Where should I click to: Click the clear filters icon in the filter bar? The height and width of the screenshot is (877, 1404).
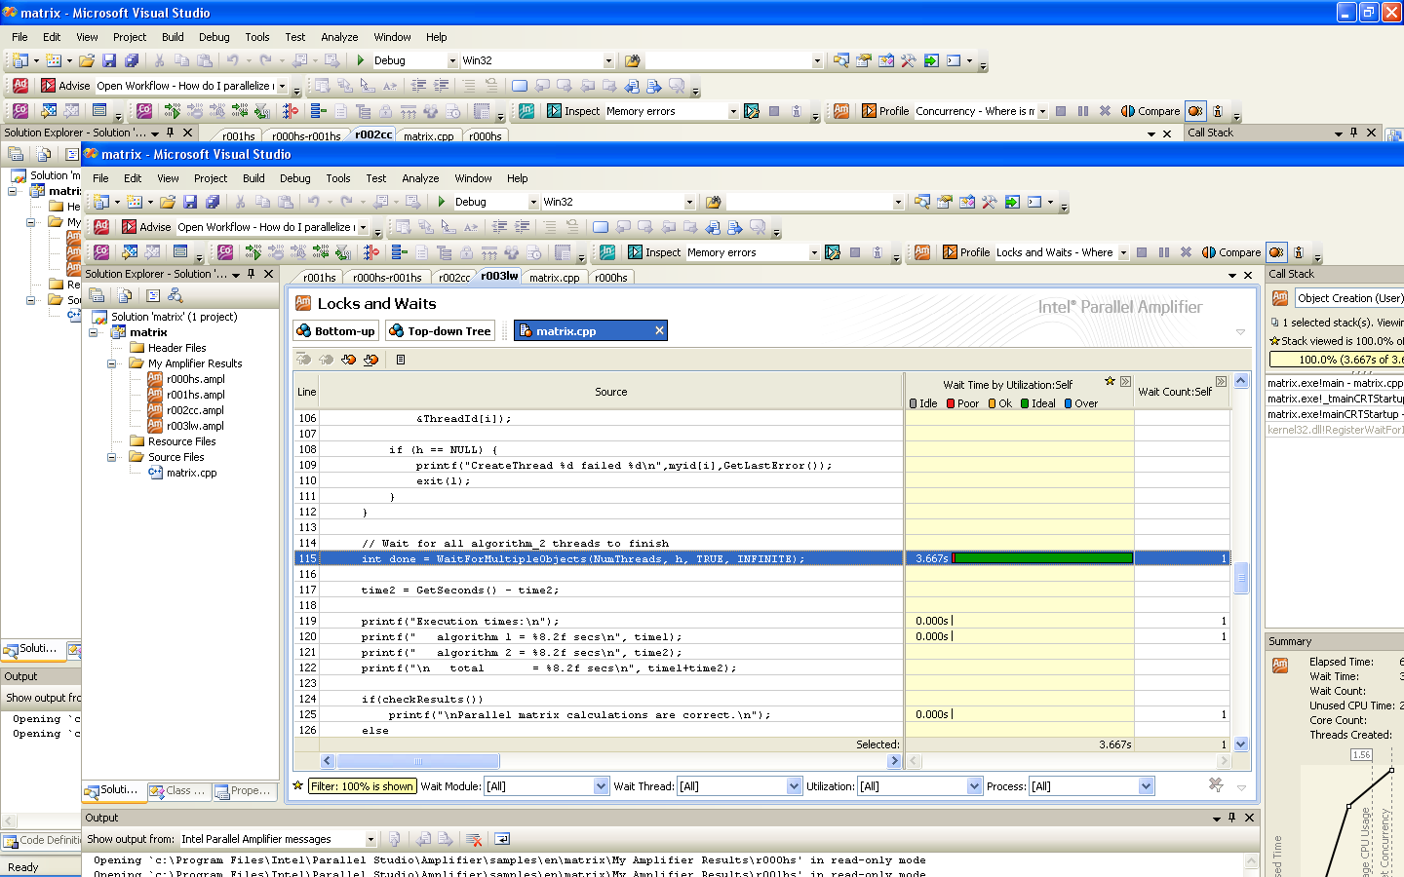tap(1216, 785)
